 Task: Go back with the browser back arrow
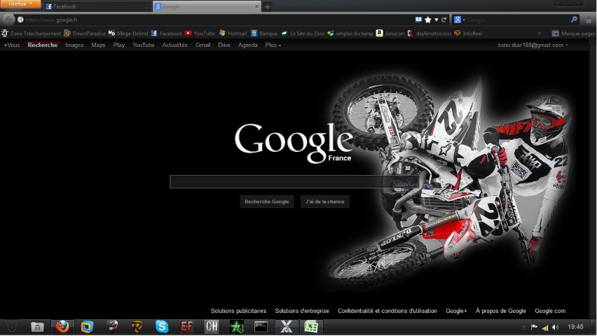pos(8,20)
